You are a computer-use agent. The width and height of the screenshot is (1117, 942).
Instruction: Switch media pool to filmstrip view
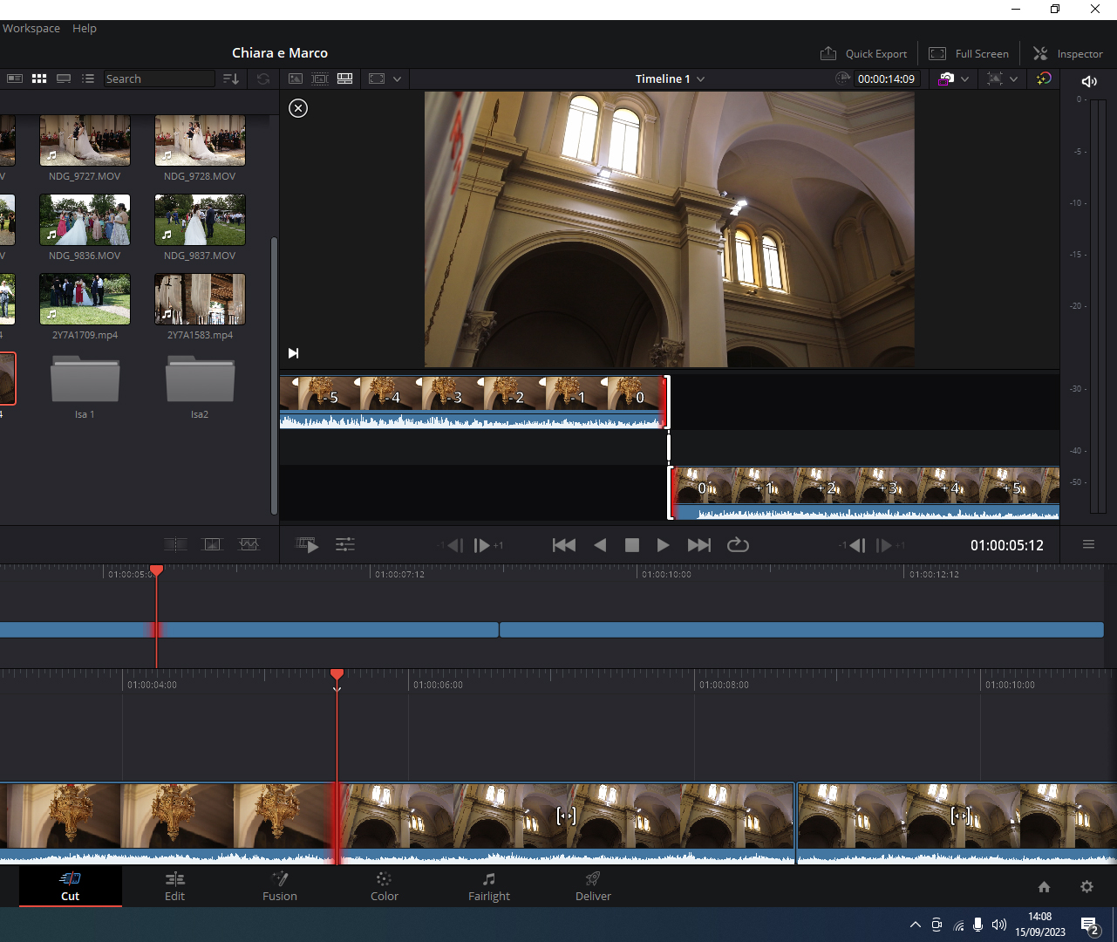64,78
